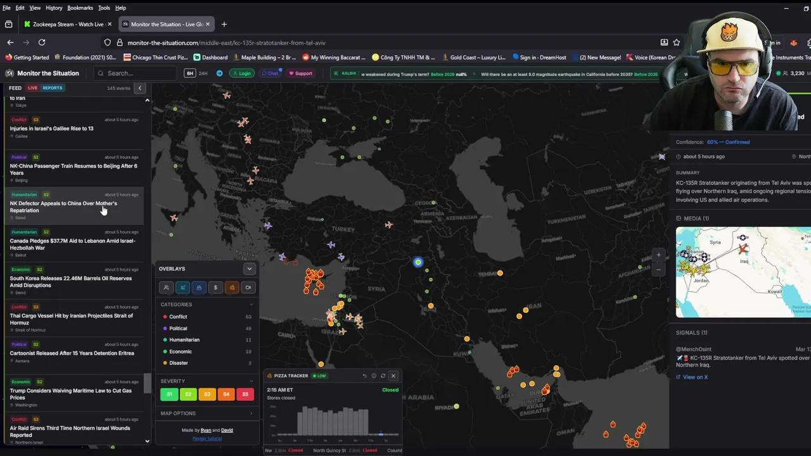Reload the current page

pos(42,42)
